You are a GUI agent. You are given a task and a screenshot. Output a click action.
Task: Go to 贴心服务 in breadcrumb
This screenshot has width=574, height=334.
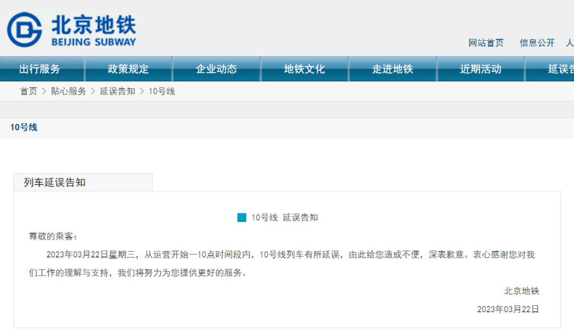[69, 91]
